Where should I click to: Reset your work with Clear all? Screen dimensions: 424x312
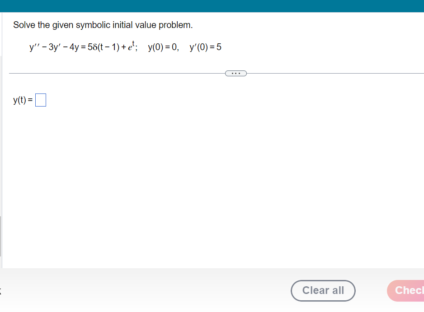coord(323,291)
